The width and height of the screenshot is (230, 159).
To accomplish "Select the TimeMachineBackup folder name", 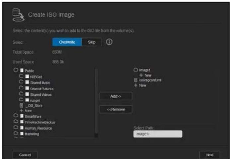I will tap(40, 122).
